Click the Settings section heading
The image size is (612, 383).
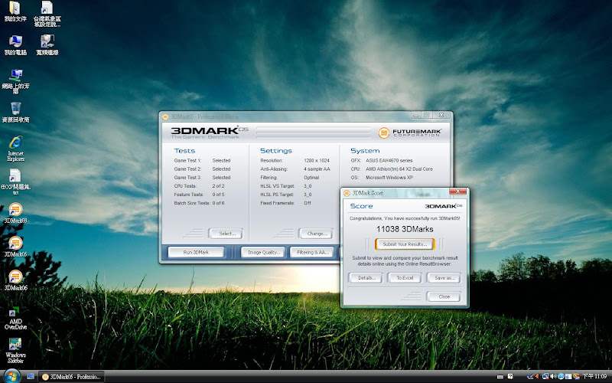tap(276, 151)
